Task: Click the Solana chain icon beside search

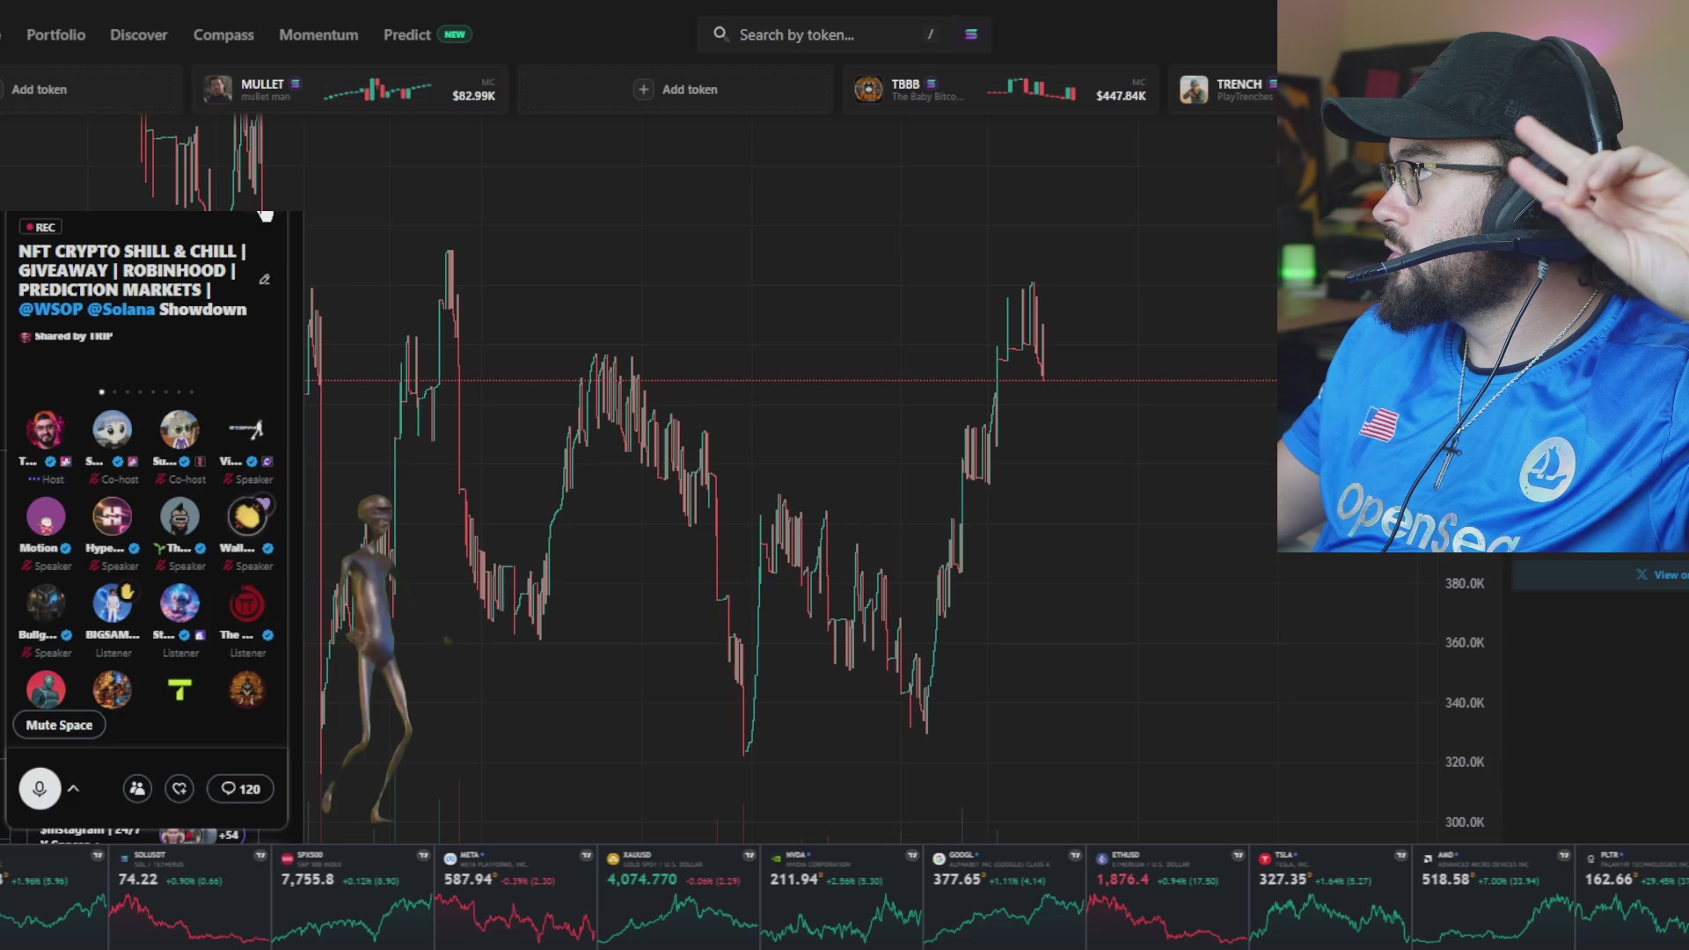Action: (x=971, y=34)
